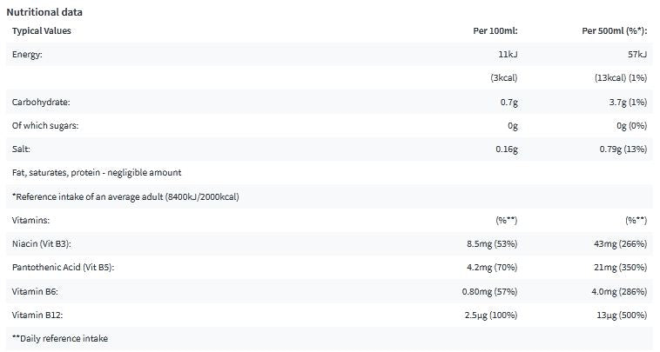Image resolution: width=660 pixels, height=352 pixels.
Task: Click the 0.16g salt value
Action: 507,149
